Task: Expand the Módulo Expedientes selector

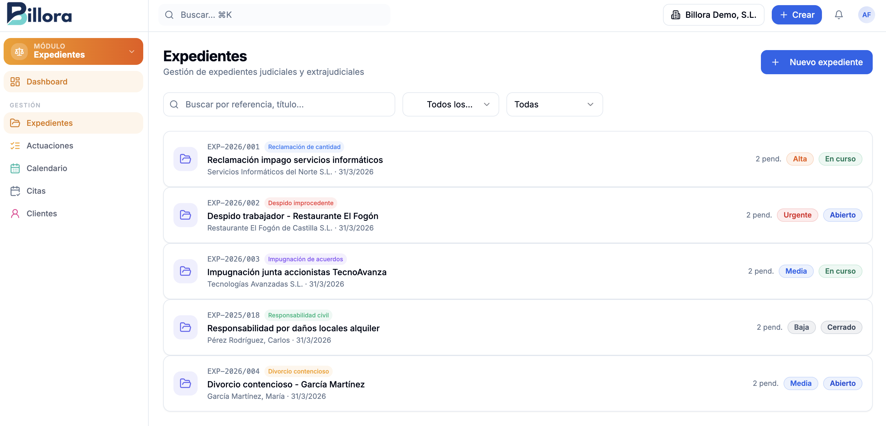Action: click(x=131, y=52)
